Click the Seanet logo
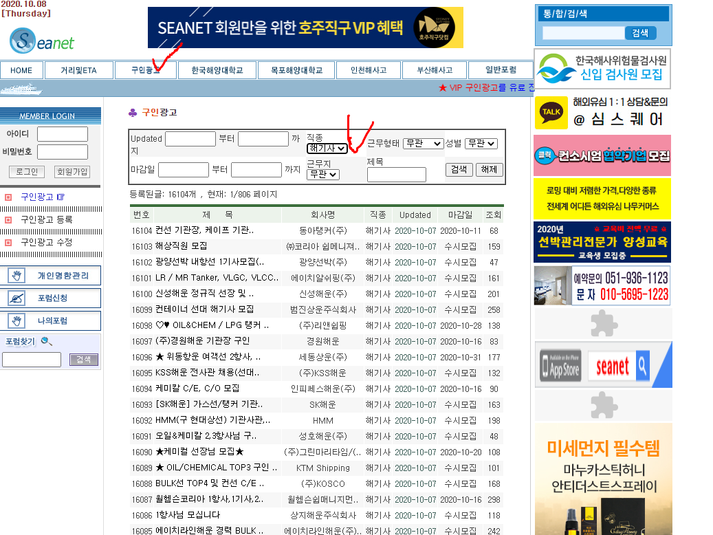Viewport: 713px width, 535px height. click(x=41, y=41)
